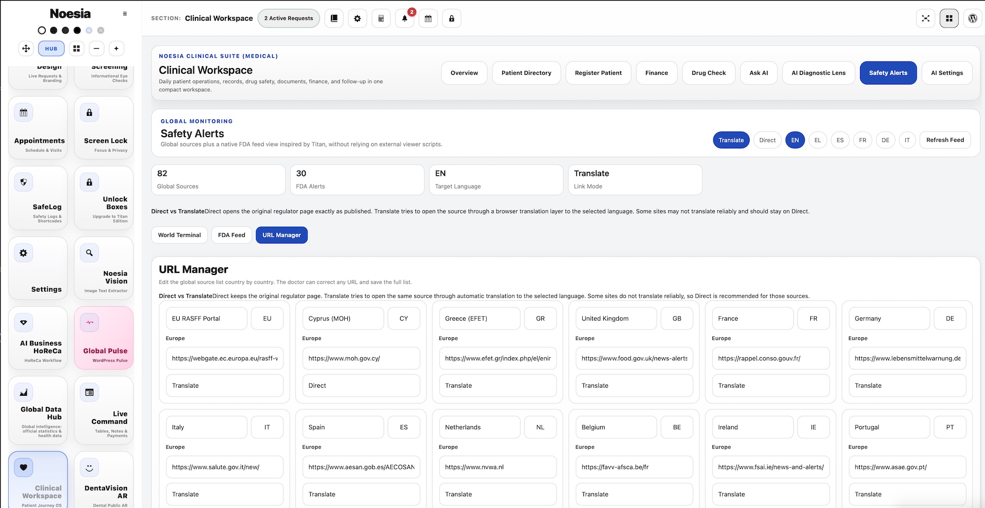985x508 pixels.
Task: Open the Appointments tile in sidebar
Action: pos(38,128)
